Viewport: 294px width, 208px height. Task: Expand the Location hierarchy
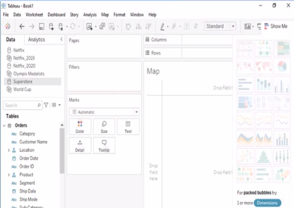(9, 150)
